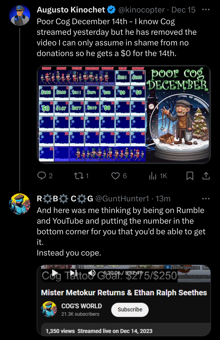
Task: Retweet Augusto Kinochet's post
Action: 78,176
